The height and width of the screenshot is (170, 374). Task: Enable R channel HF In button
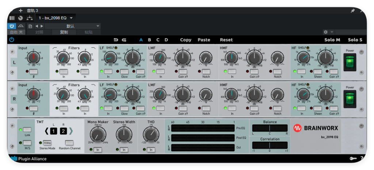(301, 108)
